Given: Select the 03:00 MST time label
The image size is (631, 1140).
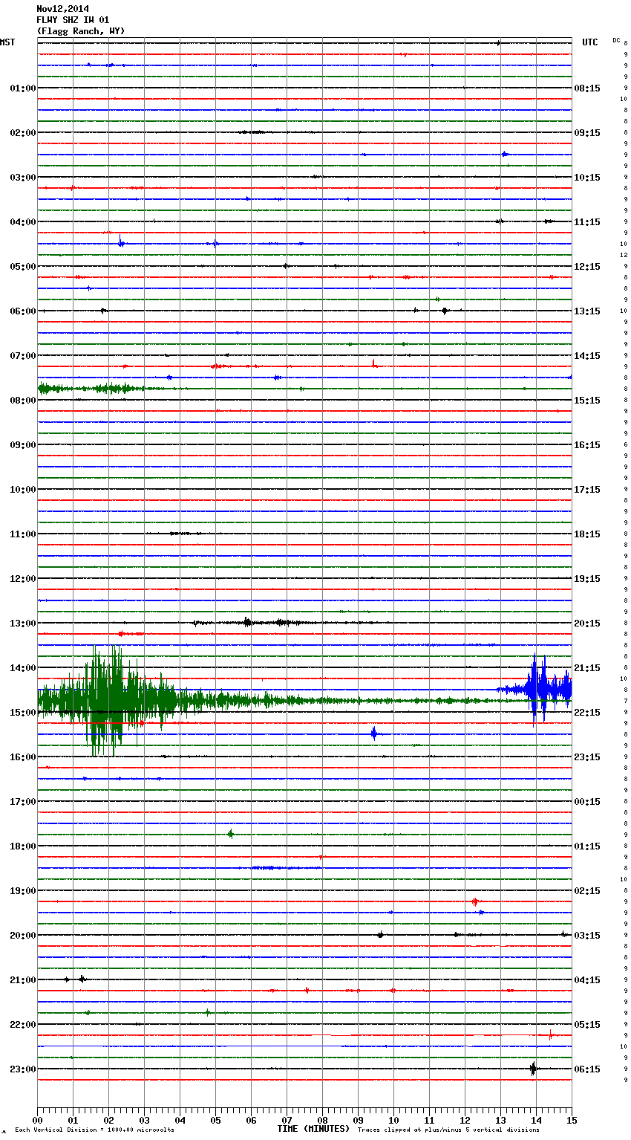Looking at the screenshot, I should point(22,178).
